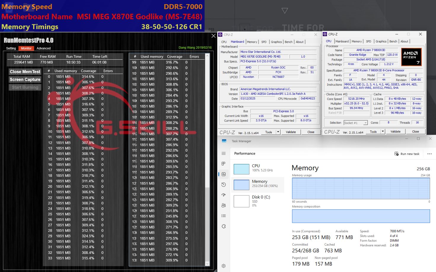The height and width of the screenshot is (272, 436).
Task: Open Graphics tab in right CPU-Z window
Action: click(381, 41)
